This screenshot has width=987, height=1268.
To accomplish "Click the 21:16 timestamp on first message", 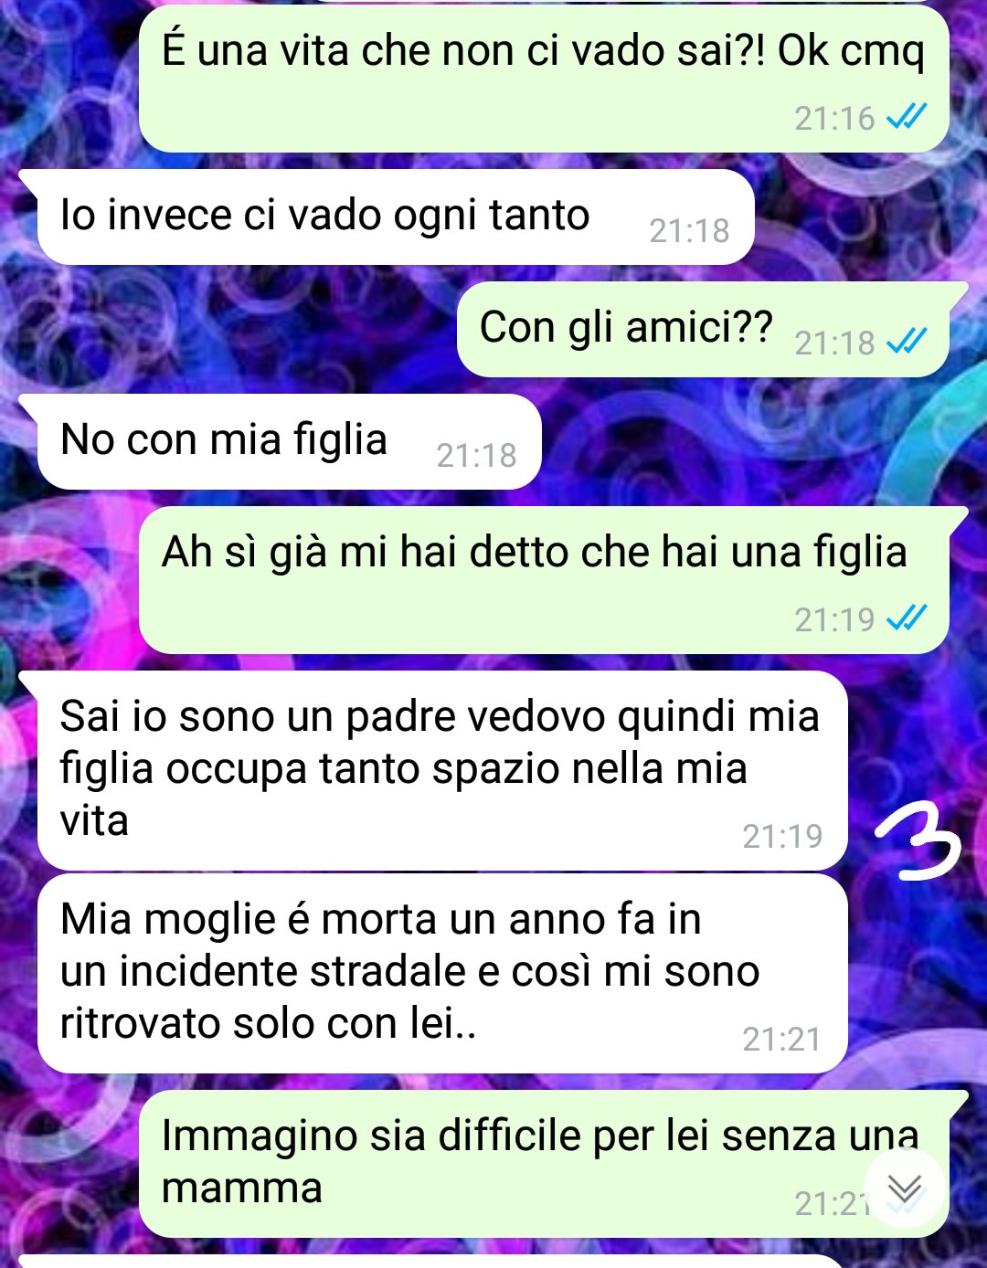I will pos(834,118).
